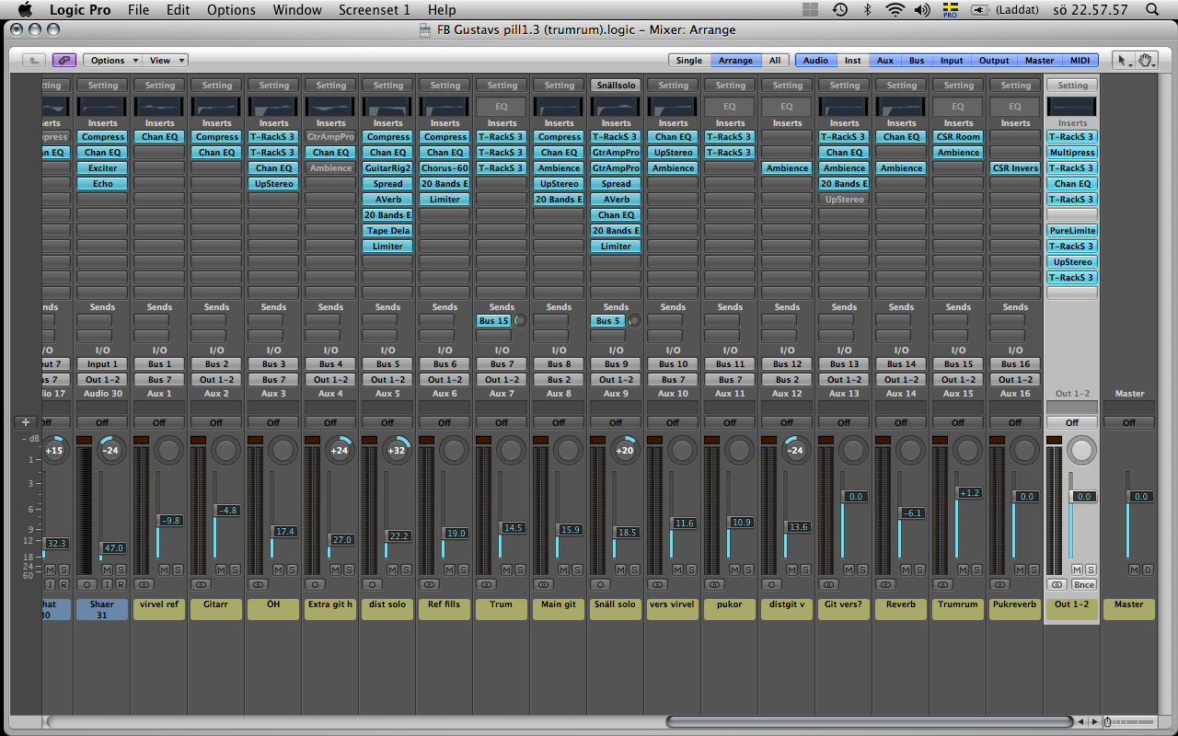1178x736 pixels.
Task: Choose the hand tool menu
Action: tap(1146, 60)
